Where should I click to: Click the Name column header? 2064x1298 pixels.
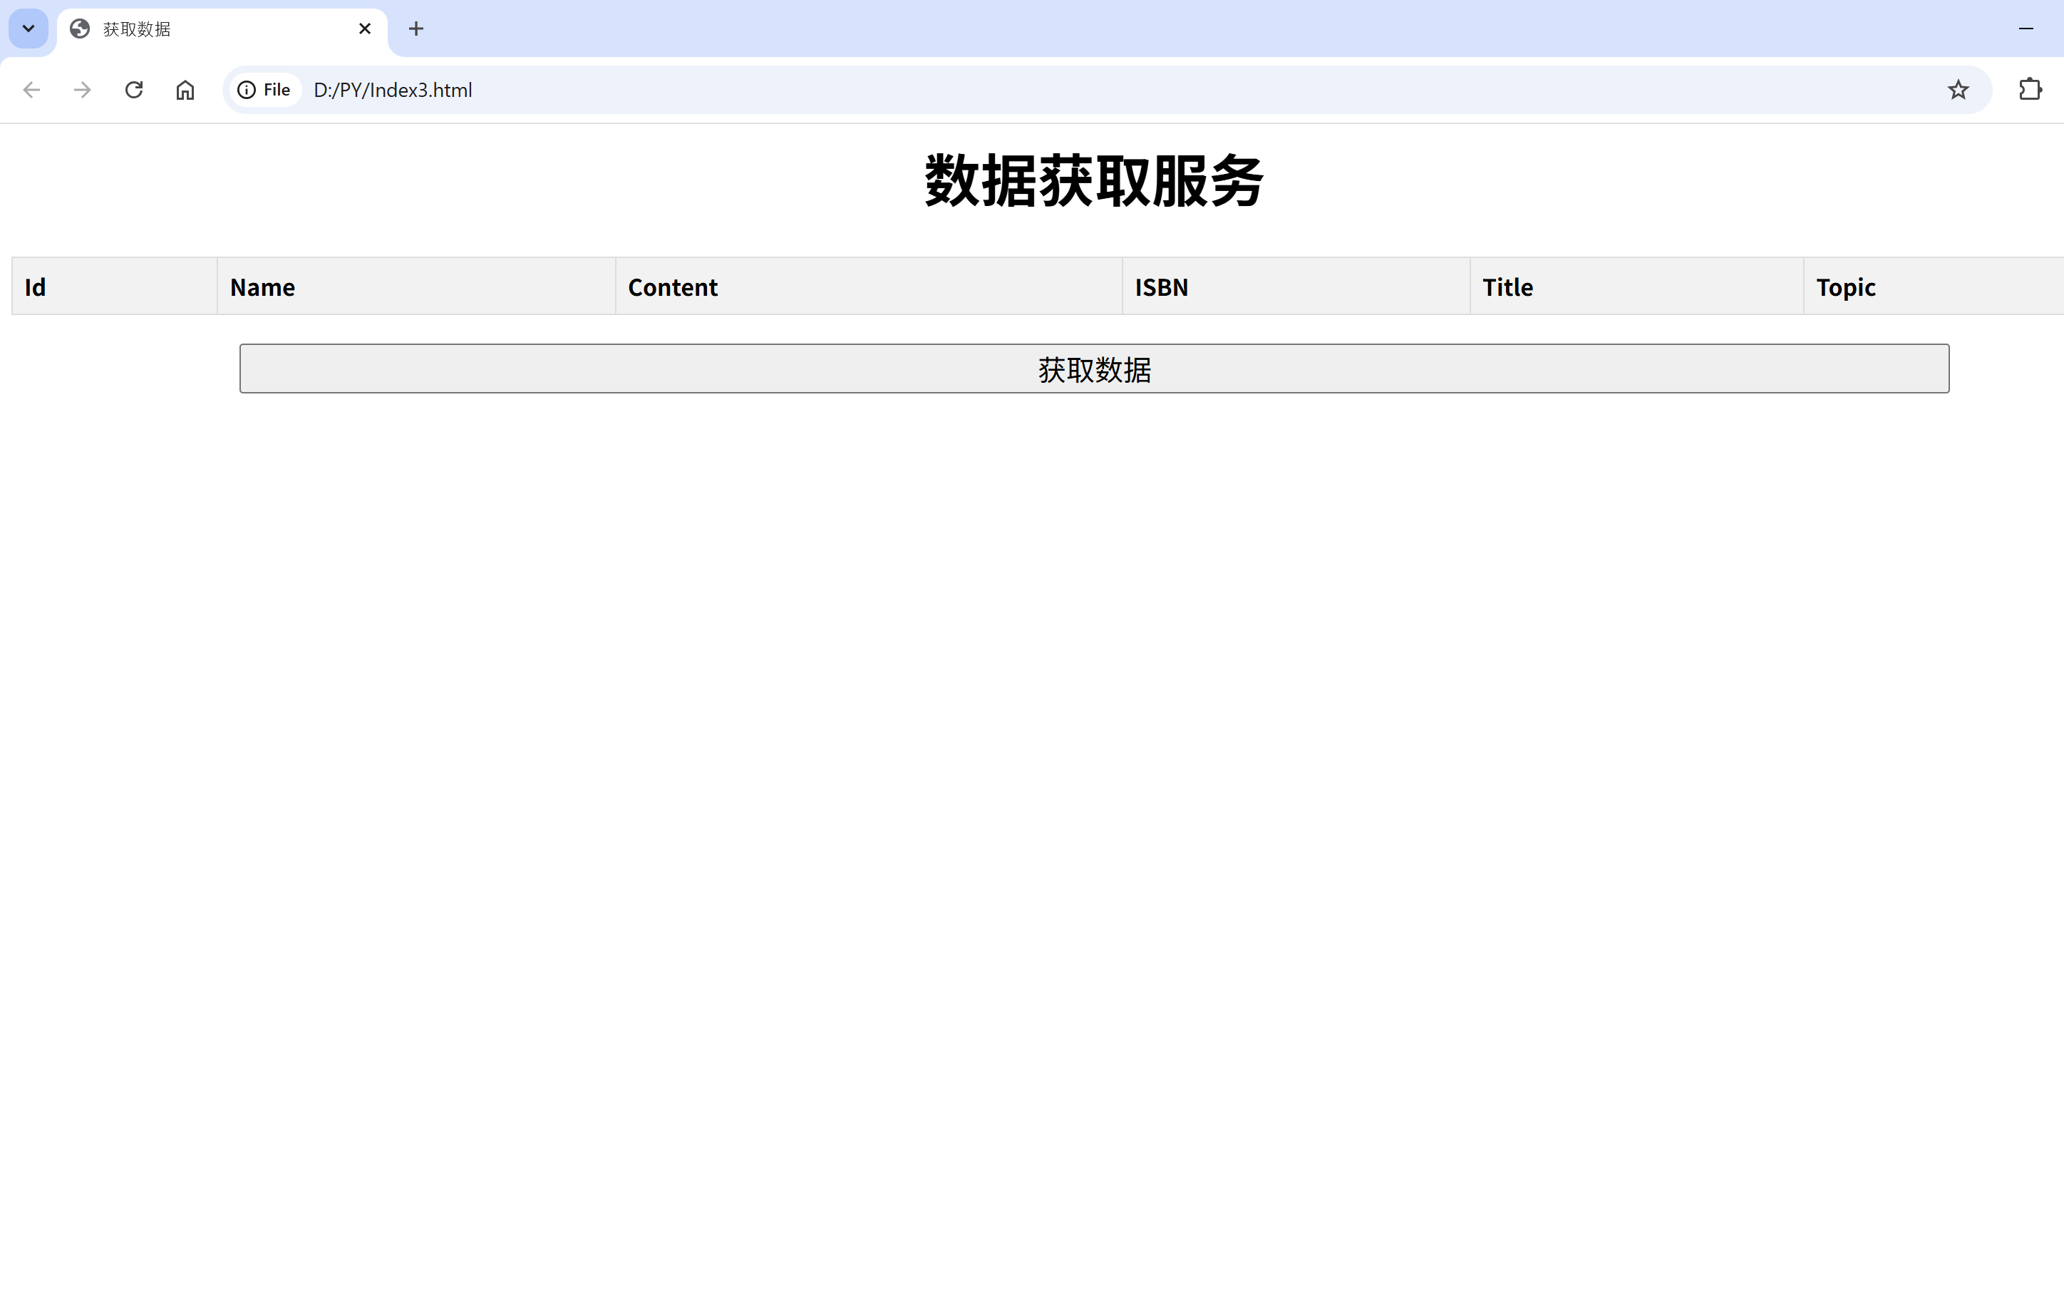coord(262,287)
